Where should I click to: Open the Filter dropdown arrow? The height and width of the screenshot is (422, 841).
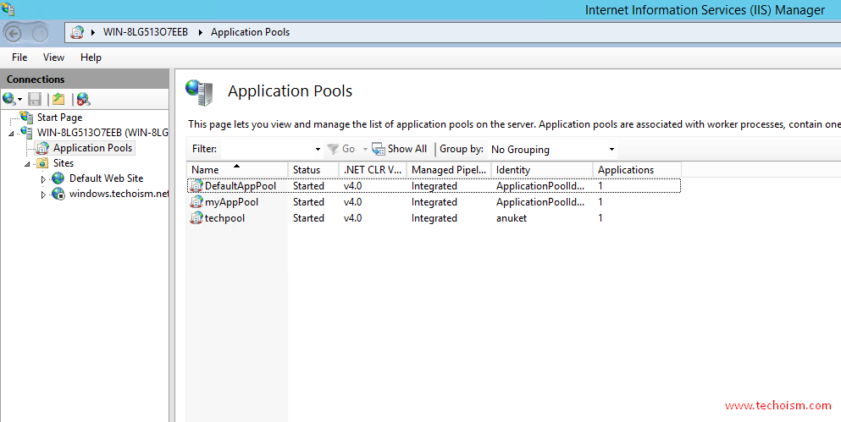(x=318, y=150)
